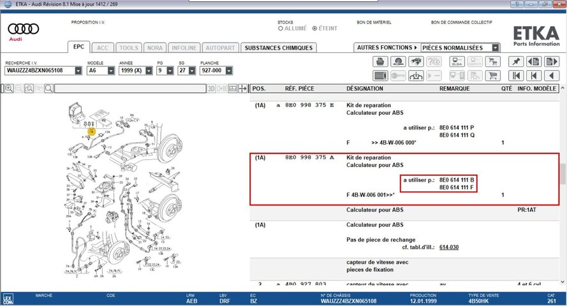Click the striped list view icon
This screenshot has height=306, width=567.
[x=380, y=76]
